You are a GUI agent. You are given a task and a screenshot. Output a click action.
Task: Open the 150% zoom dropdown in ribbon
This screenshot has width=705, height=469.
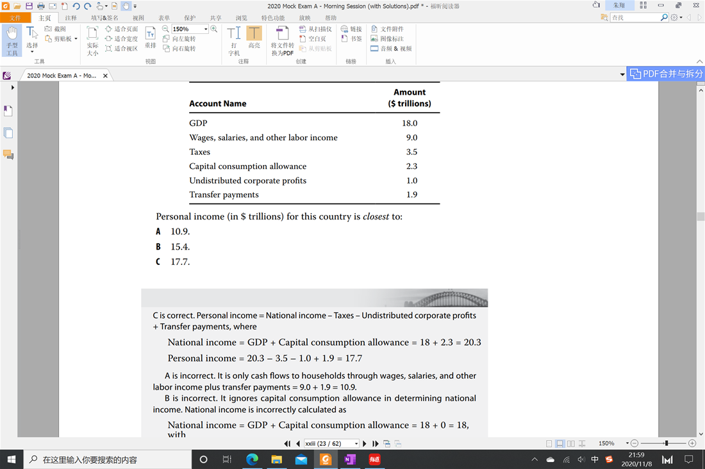pyautogui.click(x=206, y=29)
